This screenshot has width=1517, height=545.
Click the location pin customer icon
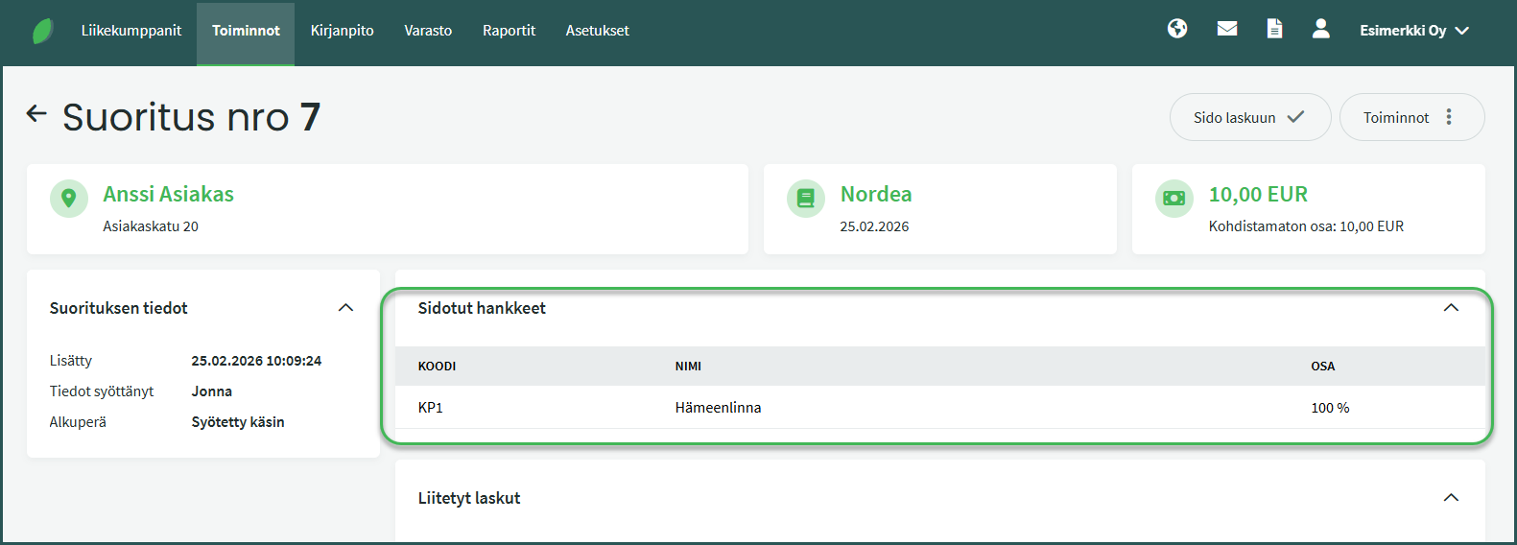coord(69,199)
